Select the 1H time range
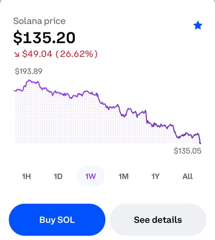Viewport: 215px width, 240px height. (26, 176)
